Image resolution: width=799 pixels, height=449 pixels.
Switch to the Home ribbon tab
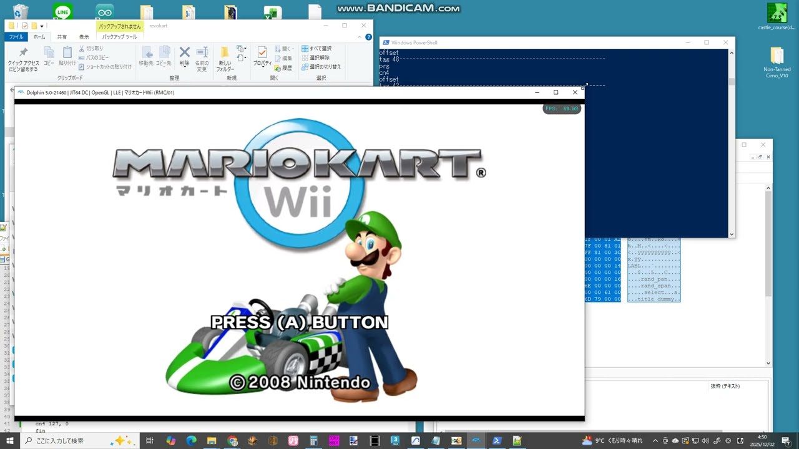click(39, 37)
